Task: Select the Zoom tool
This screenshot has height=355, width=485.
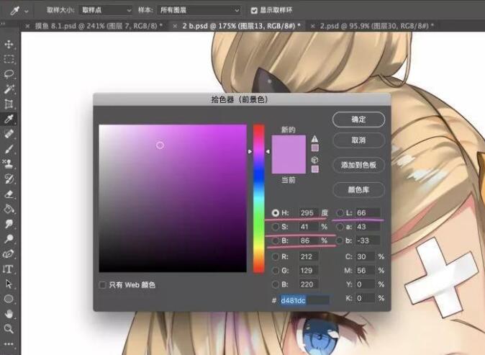Action: 9,328
